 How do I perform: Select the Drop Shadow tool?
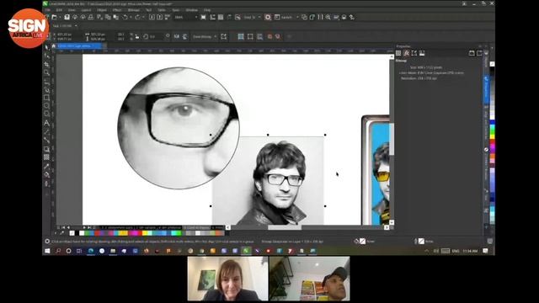click(47, 149)
